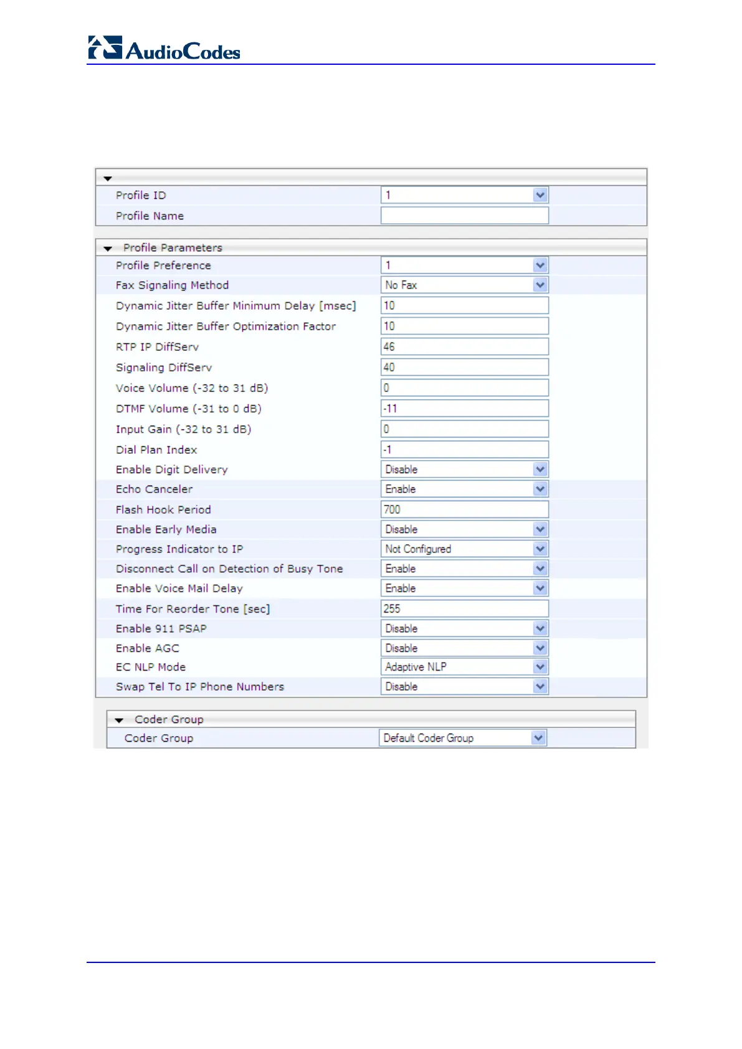The image size is (742, 1049).
Task: Click the 'Signaling DiffServ' label
Action: 164,367
